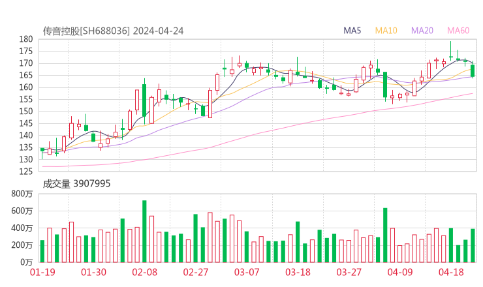Click the 800万 volume axis label
The height and width of the screenshot is (287, 483).
pyautogui.click(x=22, y=194)
